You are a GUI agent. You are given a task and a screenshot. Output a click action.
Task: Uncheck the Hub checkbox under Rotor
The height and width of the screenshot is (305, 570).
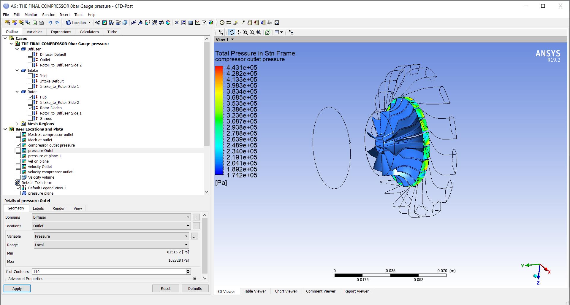click(30, 97)
